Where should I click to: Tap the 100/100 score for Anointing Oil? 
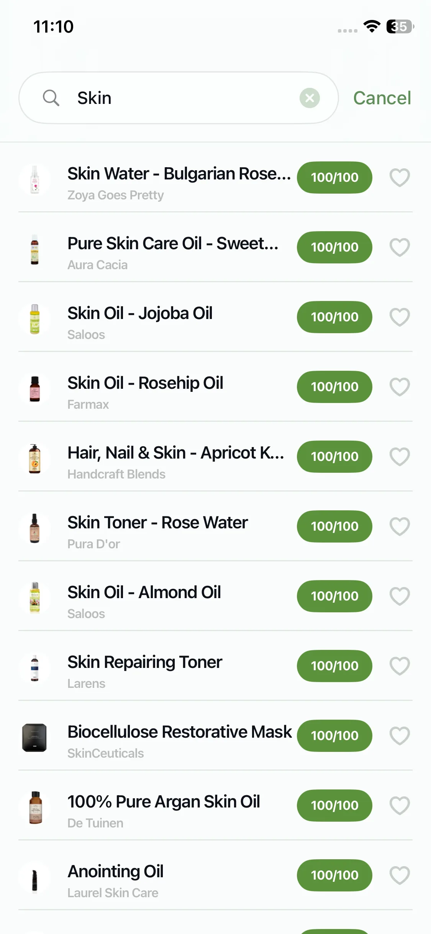[x=334, y=875]
